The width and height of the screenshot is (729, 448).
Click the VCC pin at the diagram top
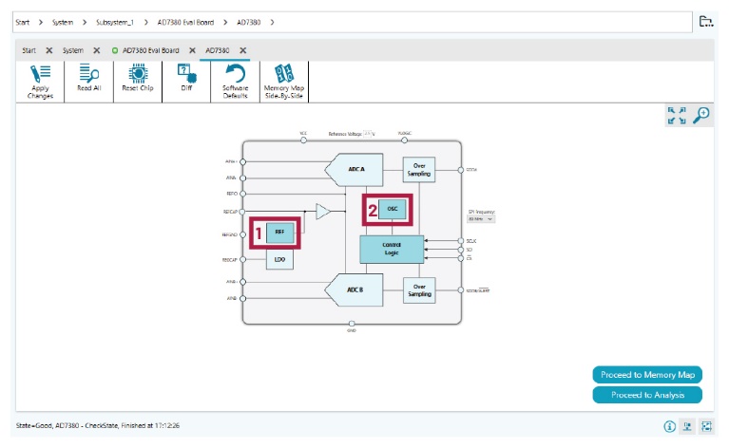click(x=303, y=140)
